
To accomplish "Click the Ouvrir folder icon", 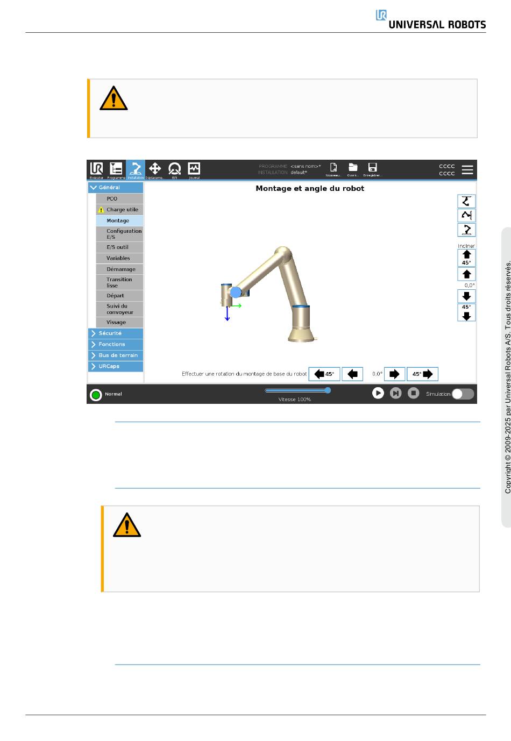I will (353, 169).
